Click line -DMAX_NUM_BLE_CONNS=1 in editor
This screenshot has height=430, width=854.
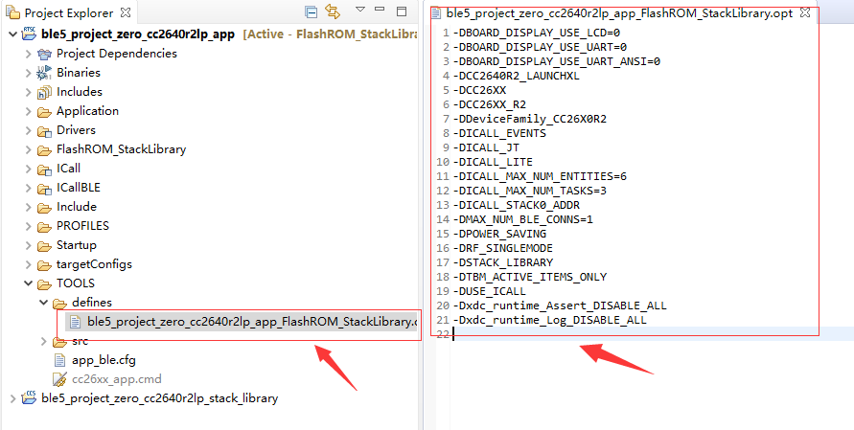click(523, 219)
